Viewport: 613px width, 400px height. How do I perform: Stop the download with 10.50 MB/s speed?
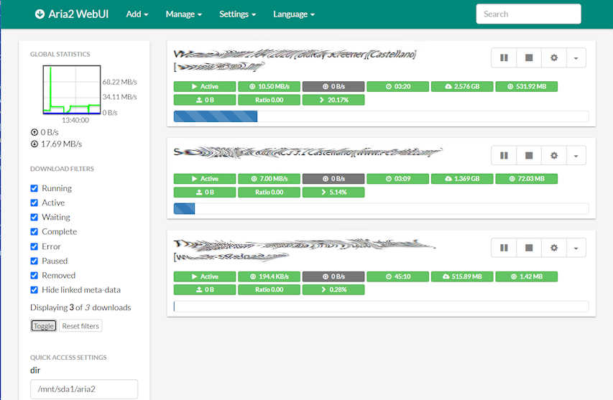point(529,58)
